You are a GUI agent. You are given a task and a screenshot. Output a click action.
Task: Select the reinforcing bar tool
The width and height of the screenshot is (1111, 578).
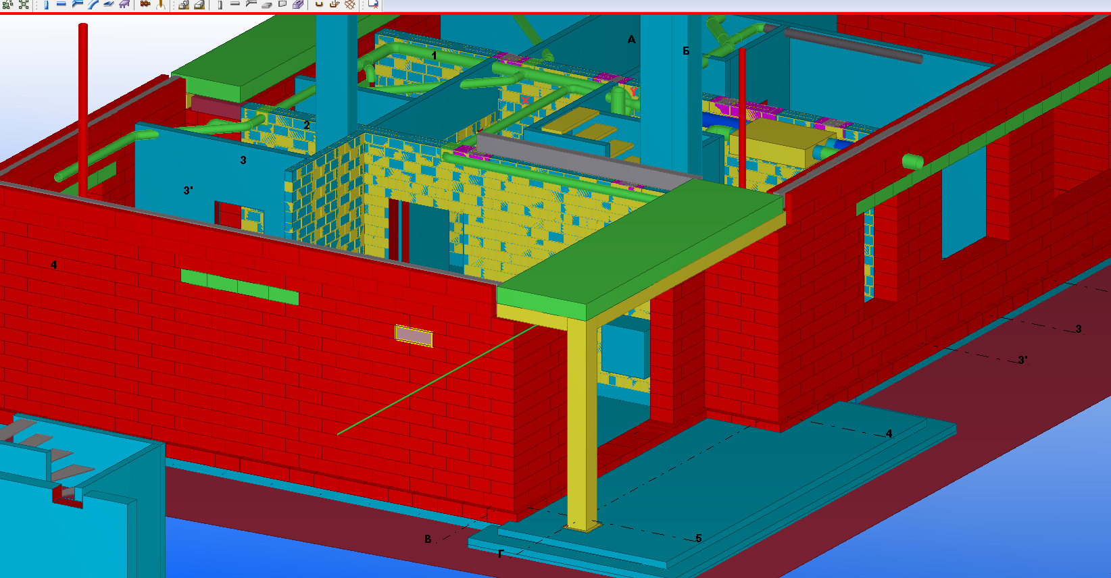click(319, 4)
